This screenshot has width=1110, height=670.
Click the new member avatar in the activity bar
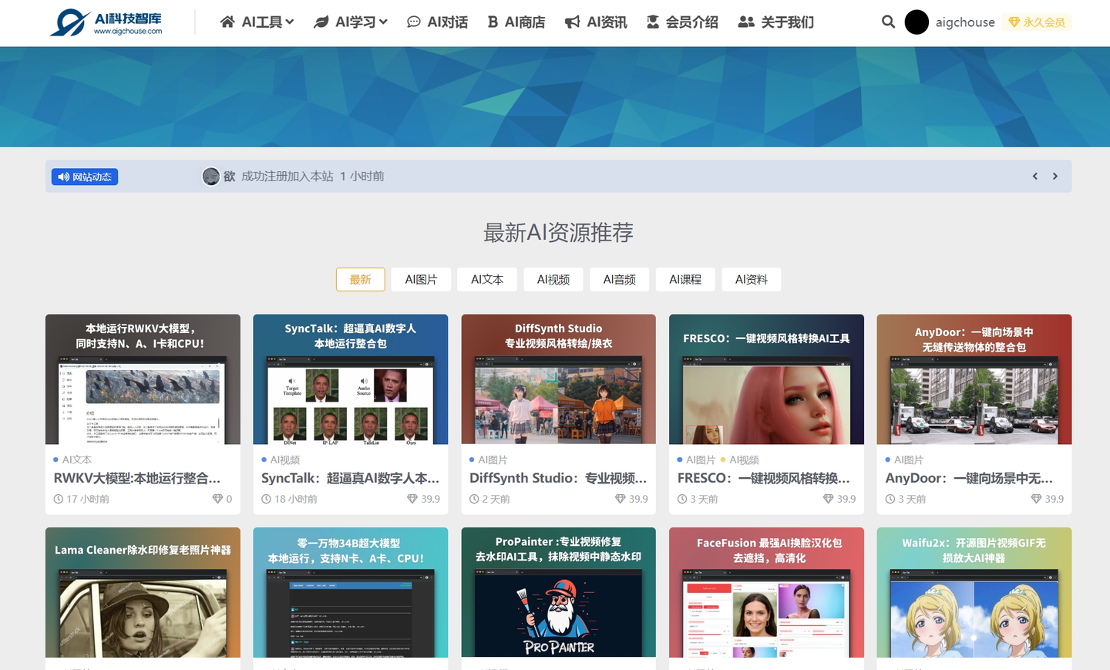tap(211, 177)
